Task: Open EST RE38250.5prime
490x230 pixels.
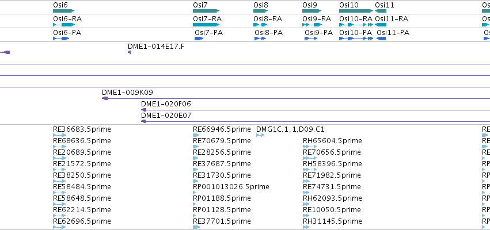Action: tap(60, 181)
